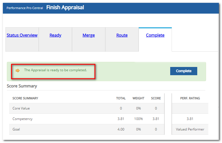Click the PERF. RATING column header
This screenshot has height=143, width=222.
click(x=190, y=98)
